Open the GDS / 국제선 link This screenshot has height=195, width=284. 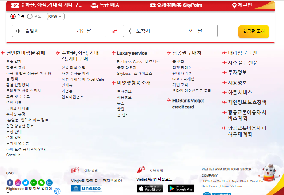pyautogui.click(x=183, y=79)
